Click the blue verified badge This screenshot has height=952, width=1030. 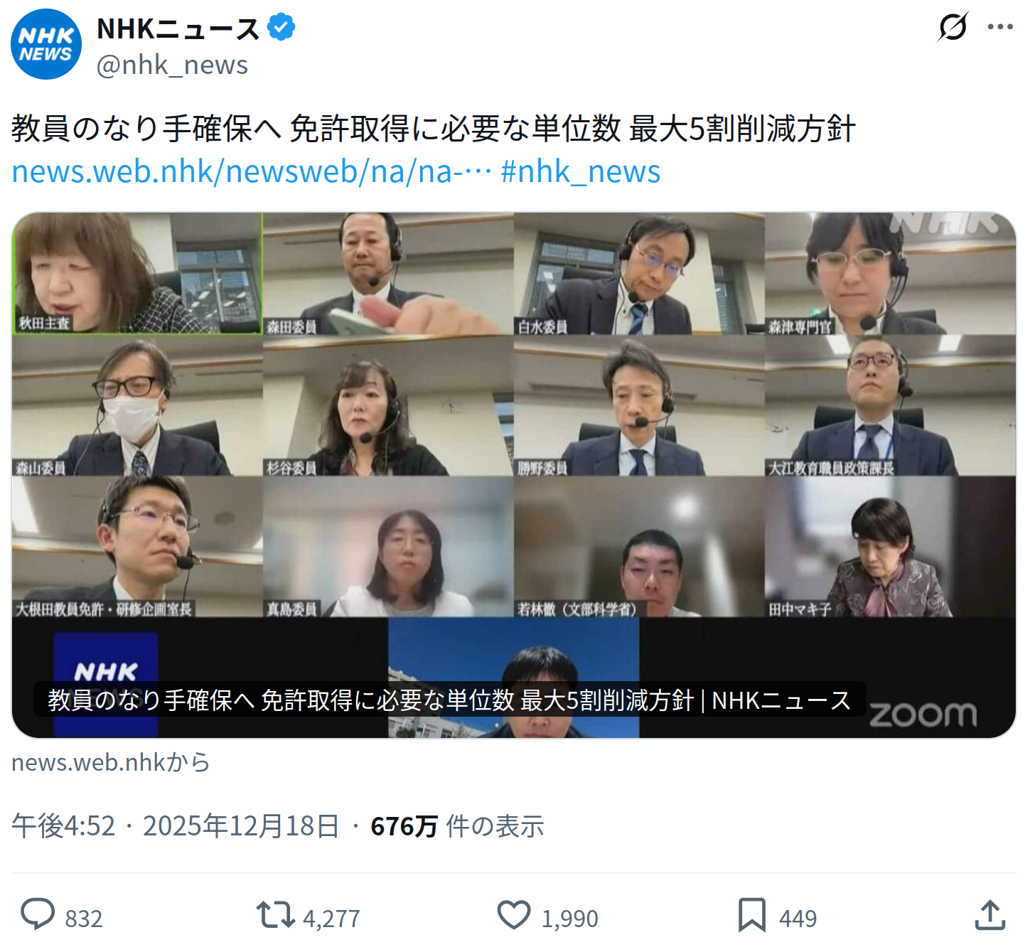pyautogui.click(x=281, y=28)
